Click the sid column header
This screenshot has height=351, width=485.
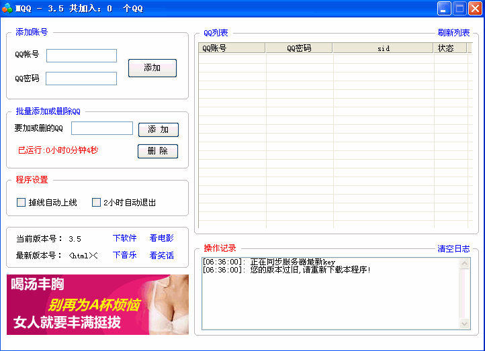[383, 48]
